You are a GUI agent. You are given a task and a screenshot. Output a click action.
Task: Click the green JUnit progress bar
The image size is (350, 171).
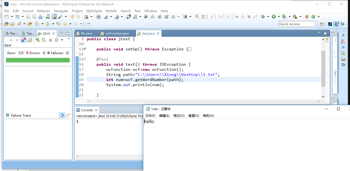pyautogui.click(x=38, y=60)
